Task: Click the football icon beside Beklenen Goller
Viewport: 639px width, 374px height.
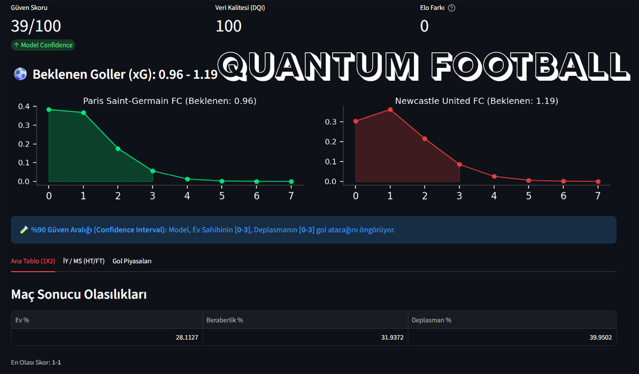Action: click(x=20, y=74)
